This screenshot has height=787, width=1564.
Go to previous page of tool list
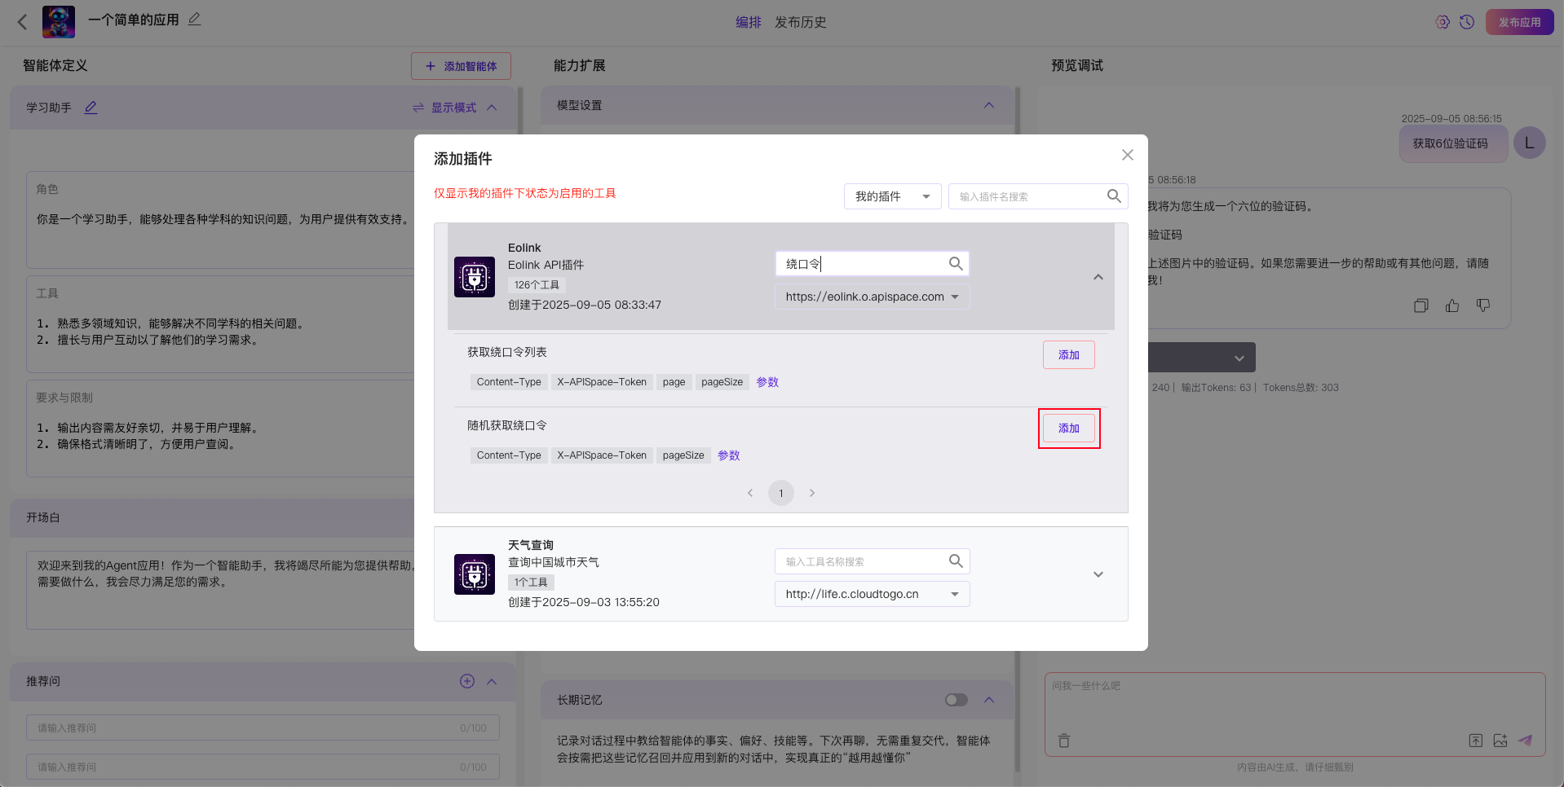pyautogui.click(x=750, y=493)
